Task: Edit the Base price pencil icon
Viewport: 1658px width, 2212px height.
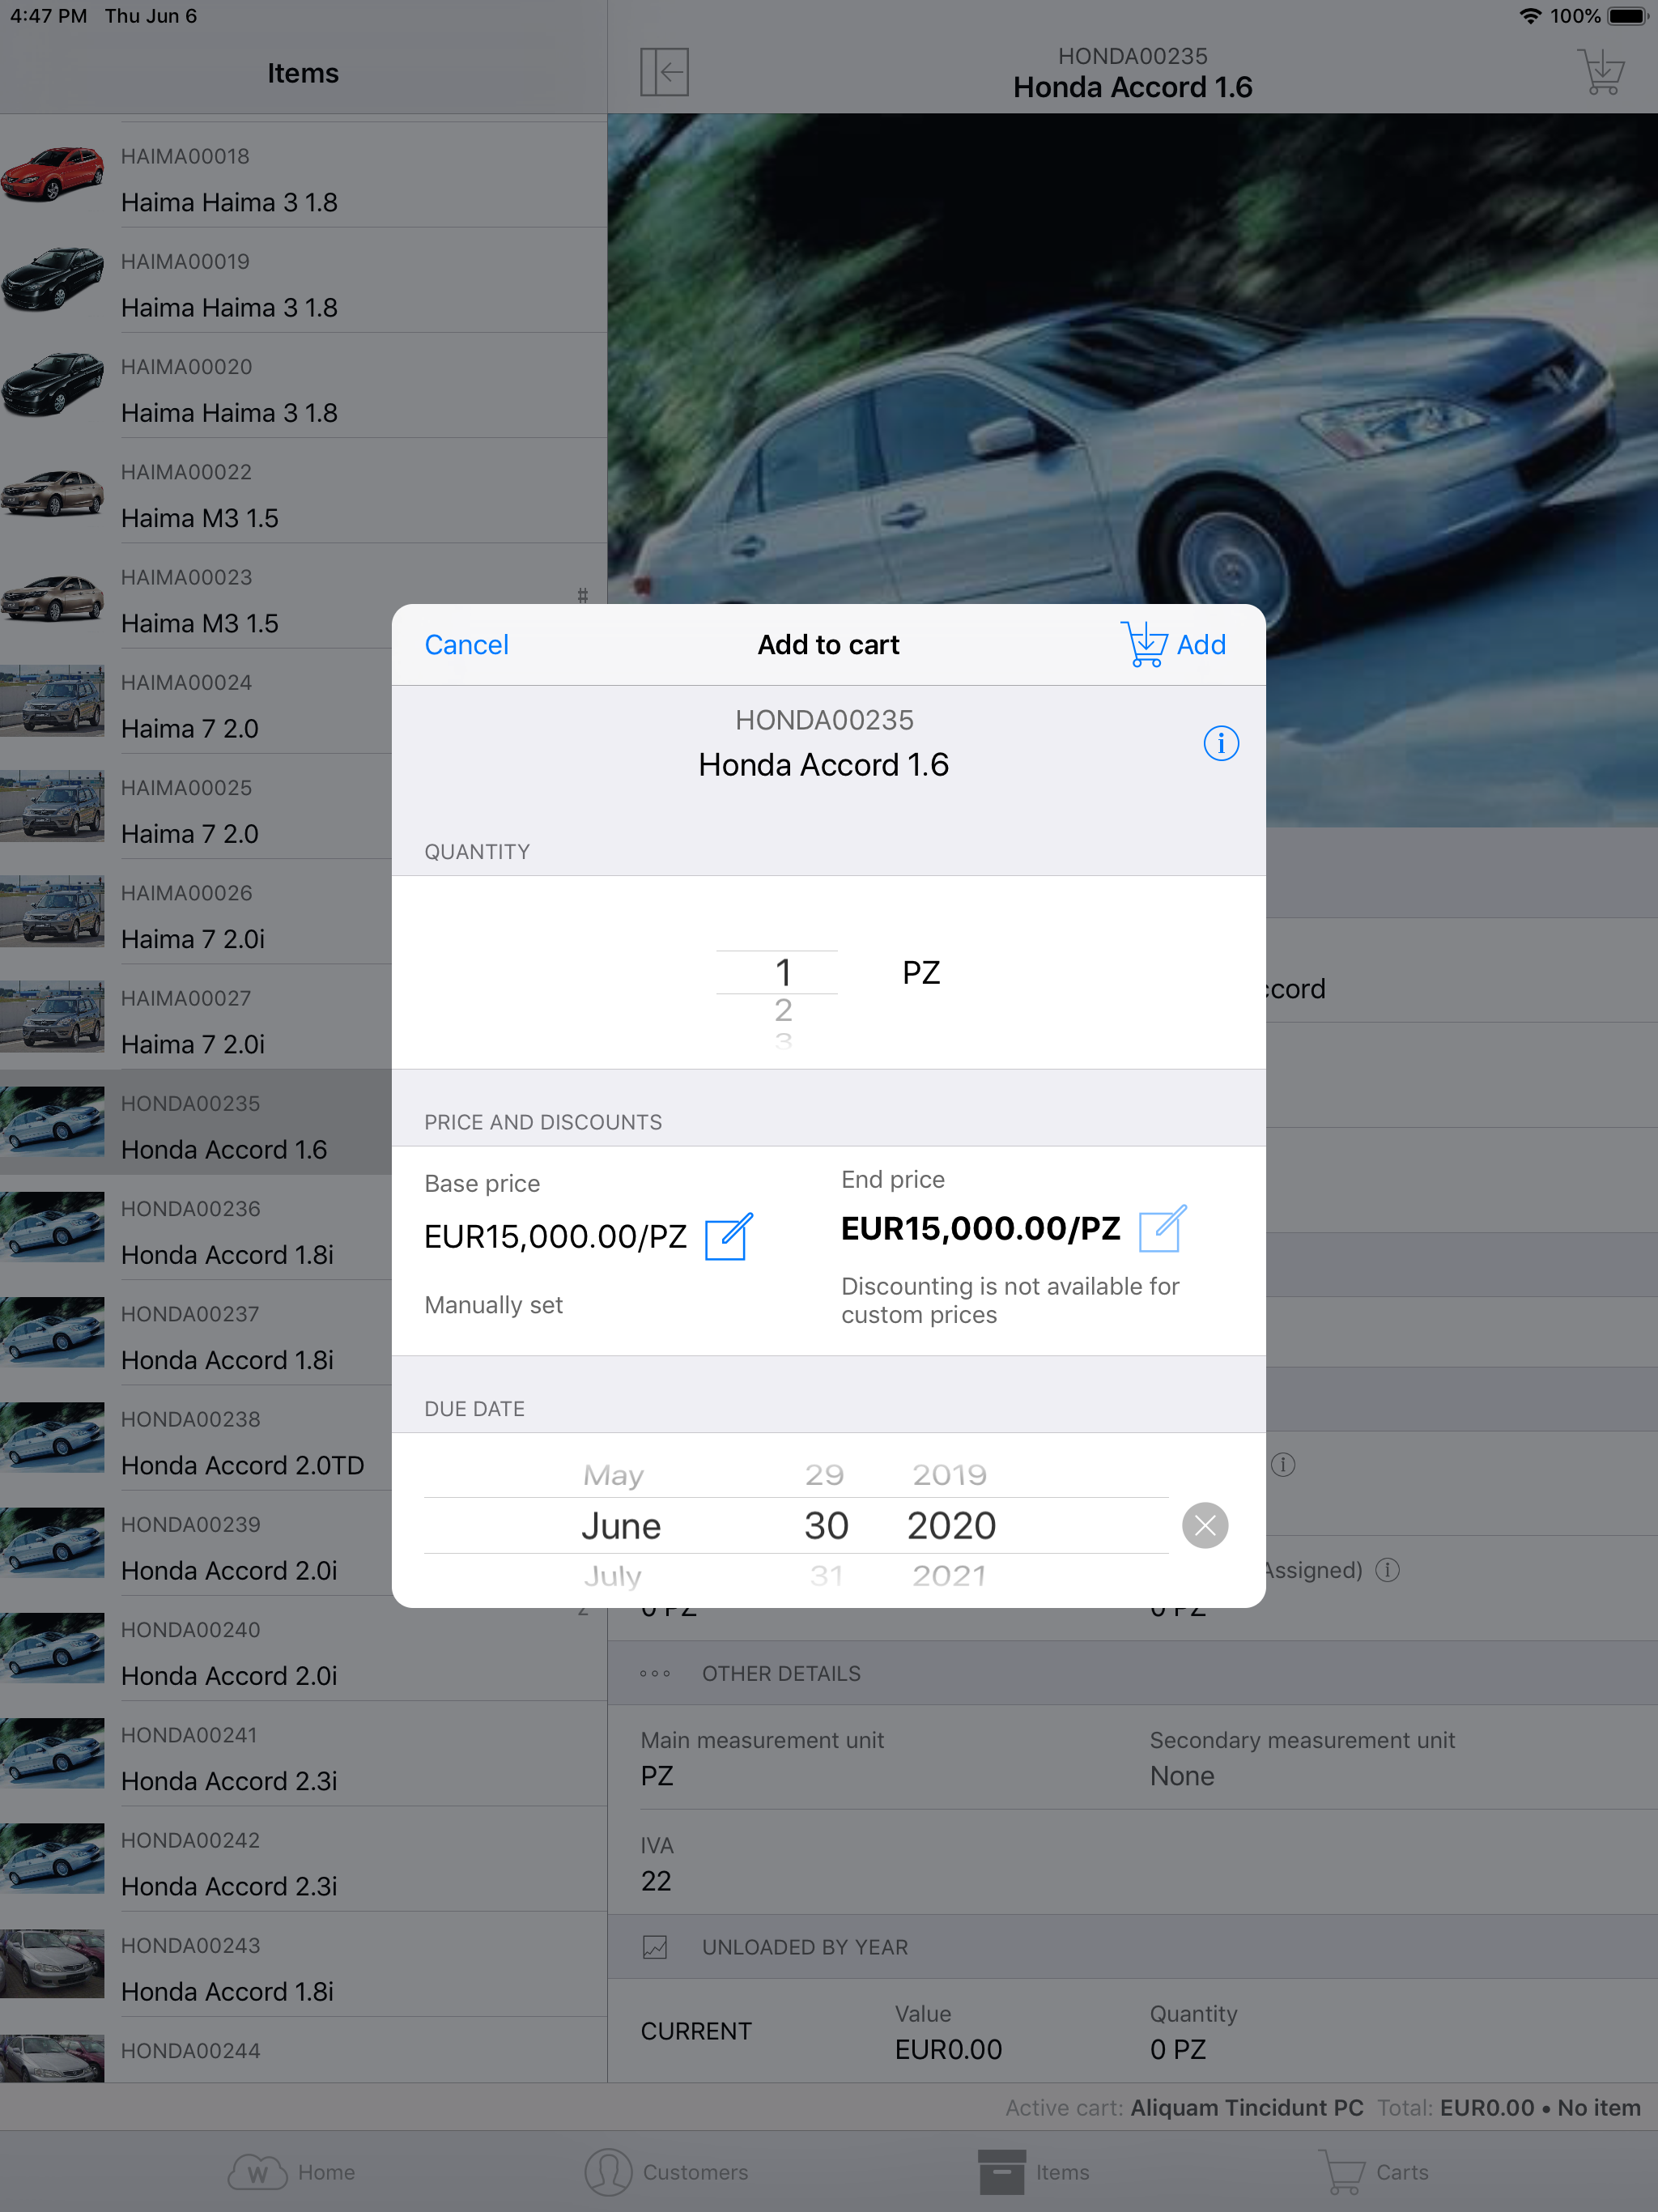Action: [729, 1236]
